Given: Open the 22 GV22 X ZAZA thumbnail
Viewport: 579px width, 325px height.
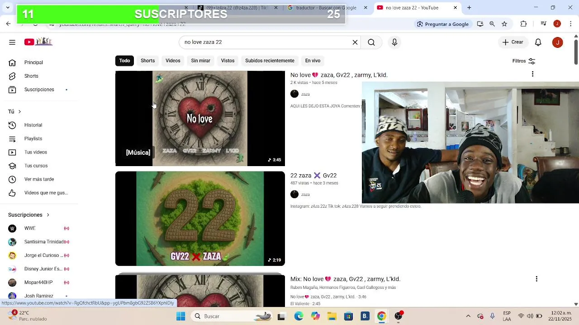Looking at the screenshot, I should click(200, 218).
